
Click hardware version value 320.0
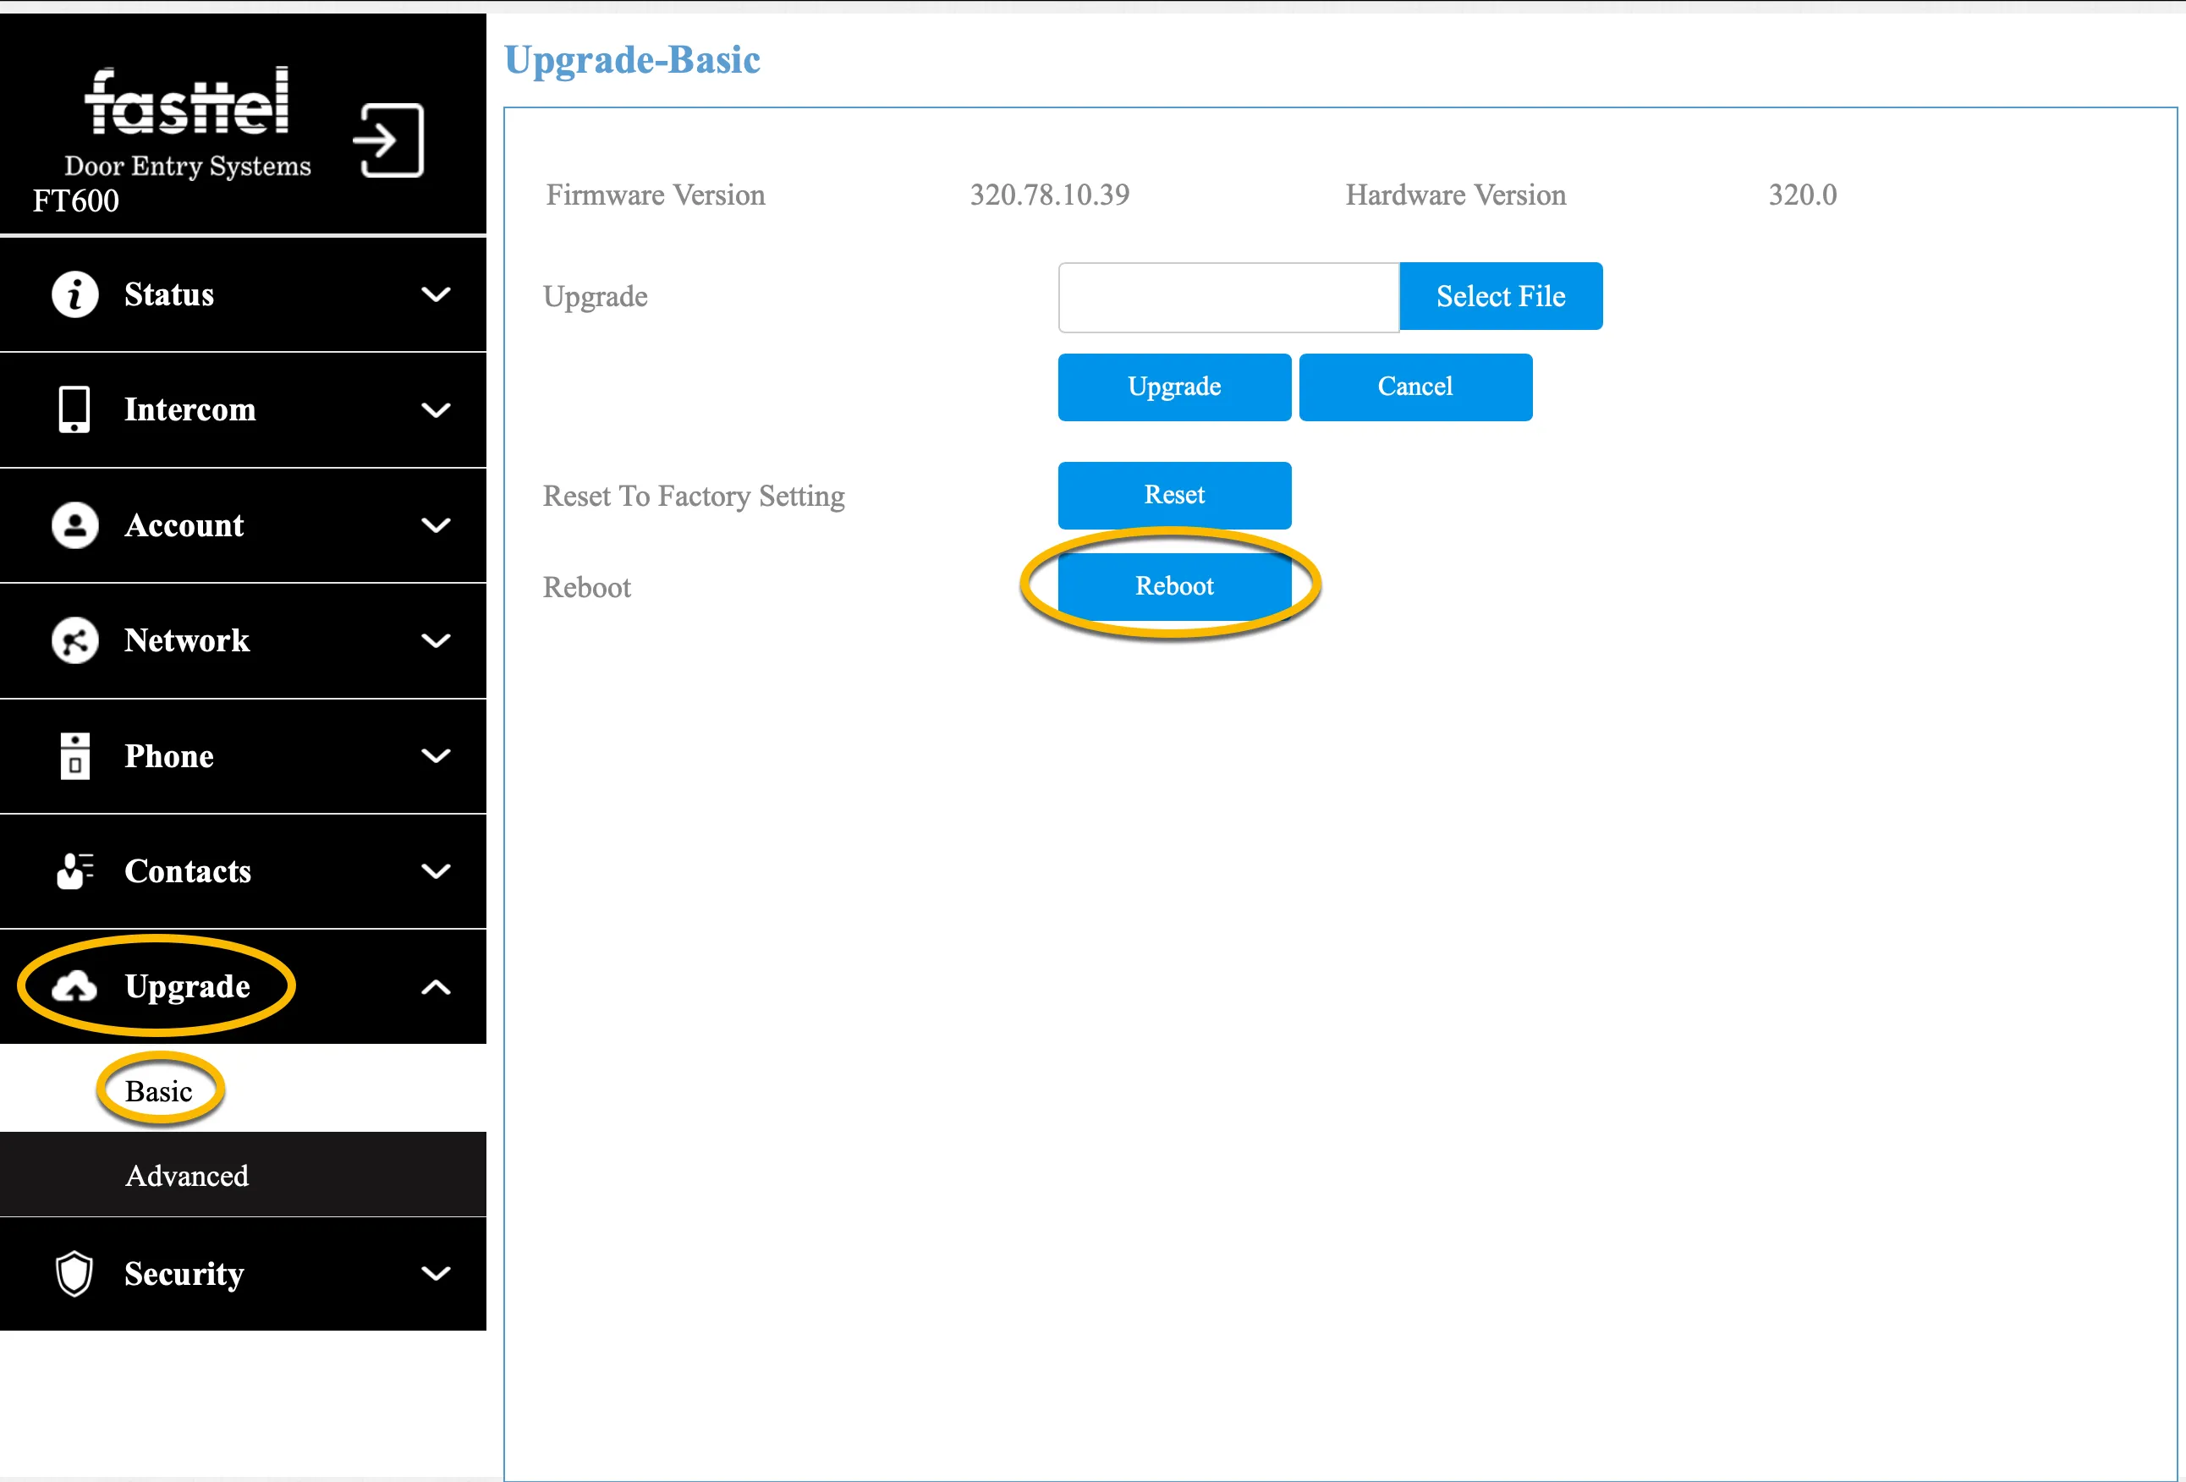1802,195
